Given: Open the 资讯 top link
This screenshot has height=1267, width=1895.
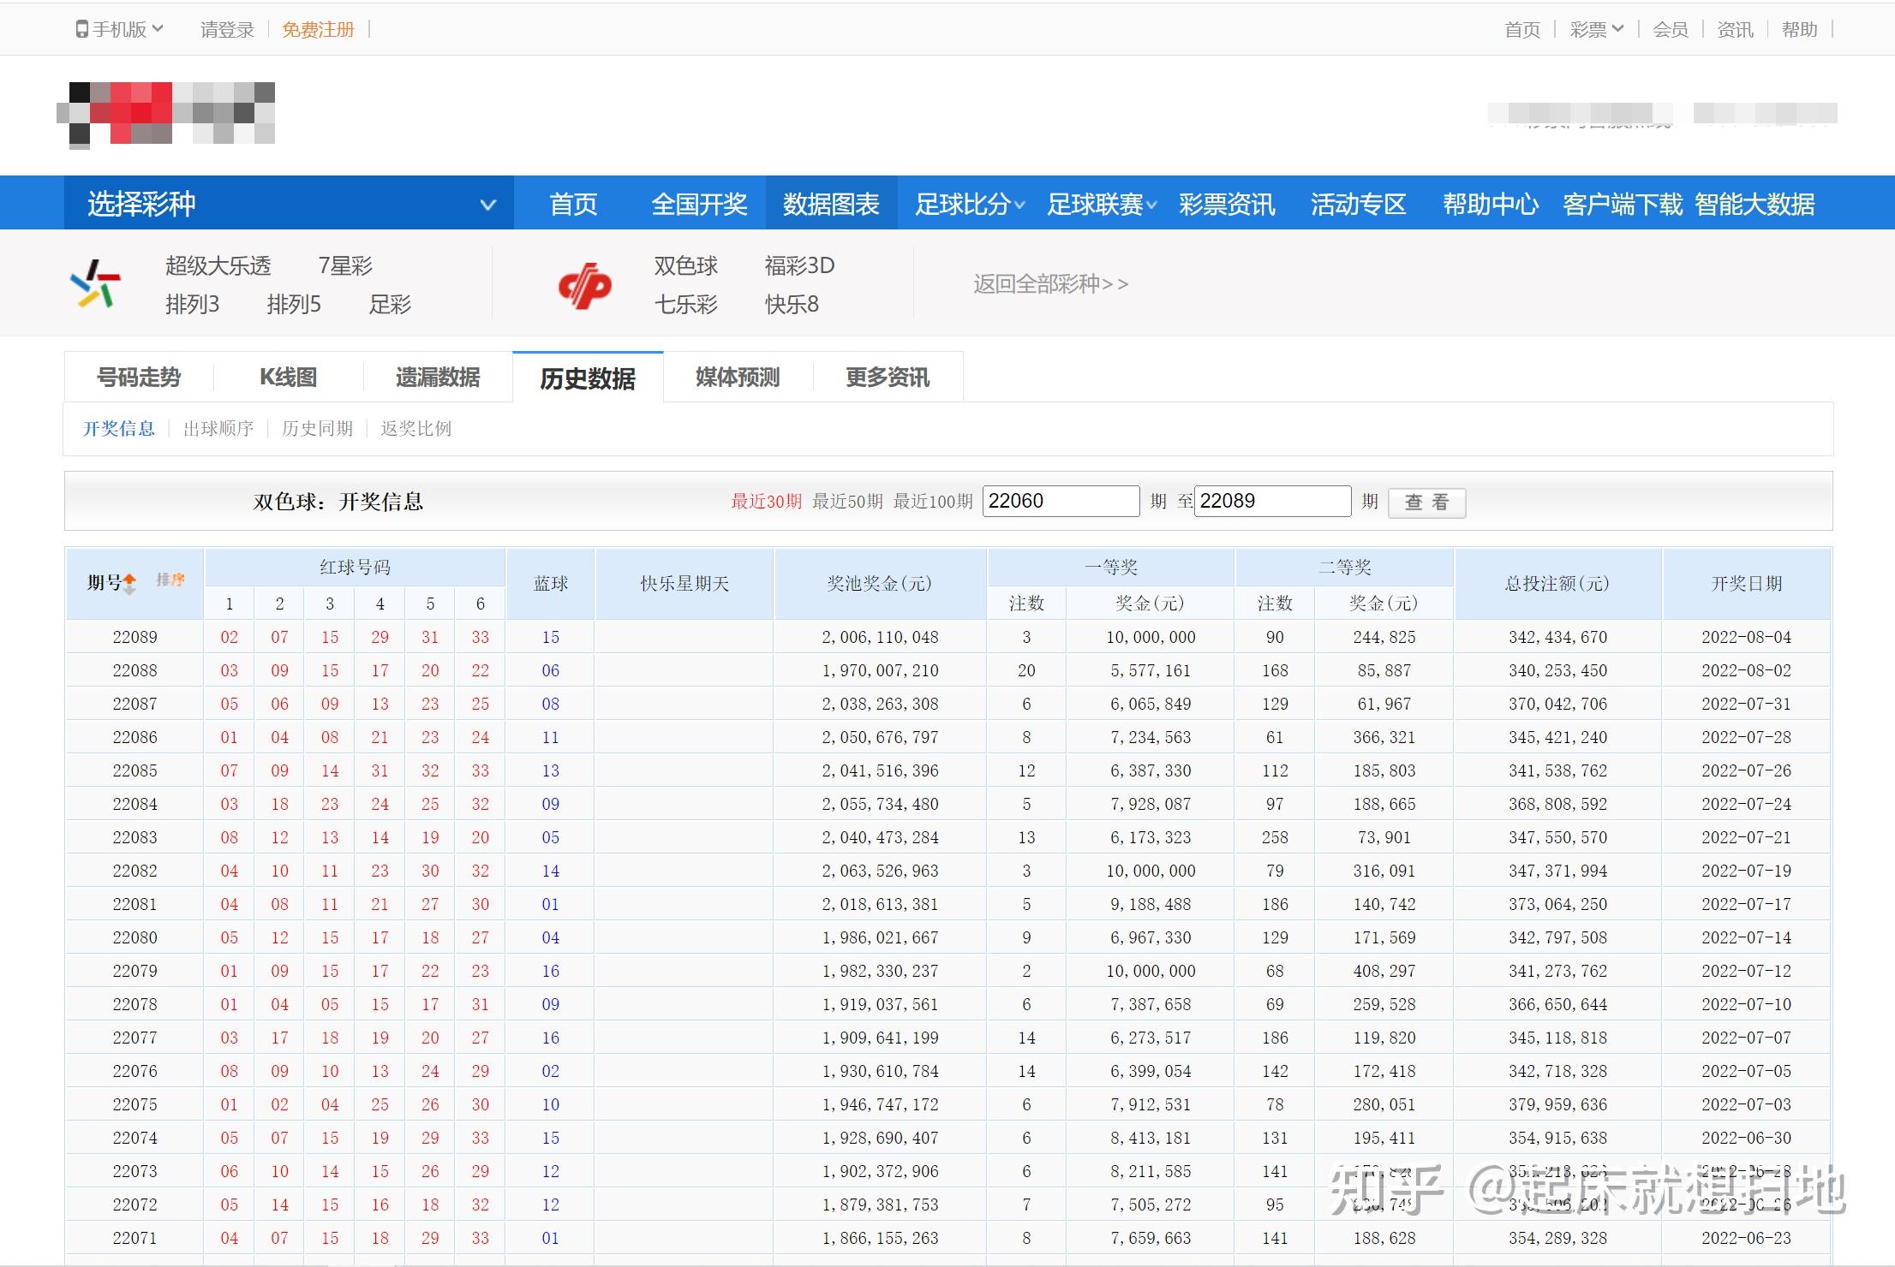Looking at the screenshot, I should (x=1735, y=29).
